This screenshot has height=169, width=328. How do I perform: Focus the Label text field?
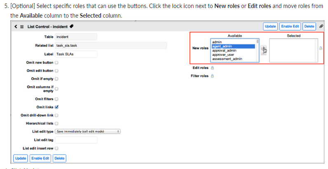point(76,54)
